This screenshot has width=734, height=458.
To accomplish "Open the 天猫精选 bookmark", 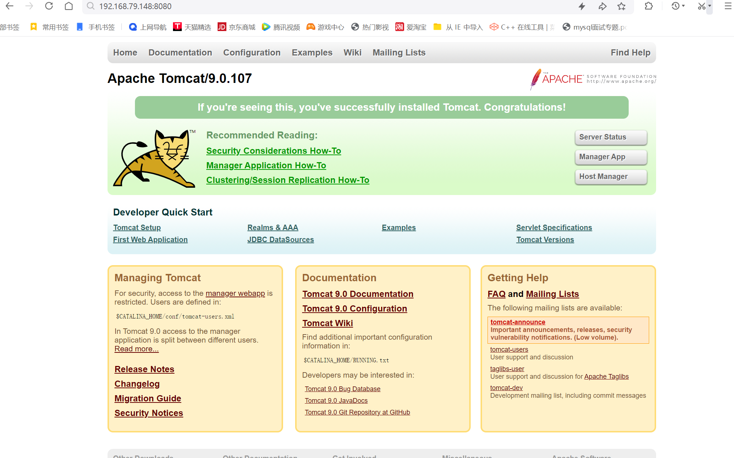I will point(192,27).
